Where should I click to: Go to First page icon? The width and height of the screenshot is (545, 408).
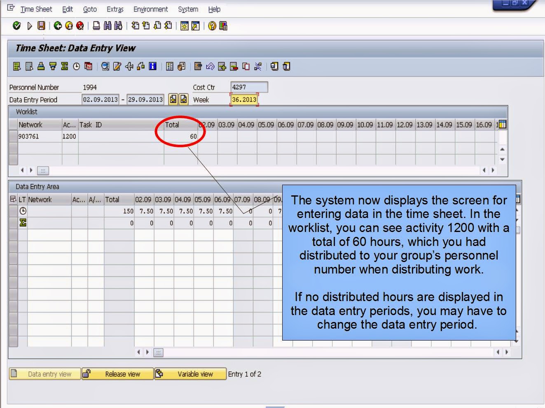coord(135,26)
